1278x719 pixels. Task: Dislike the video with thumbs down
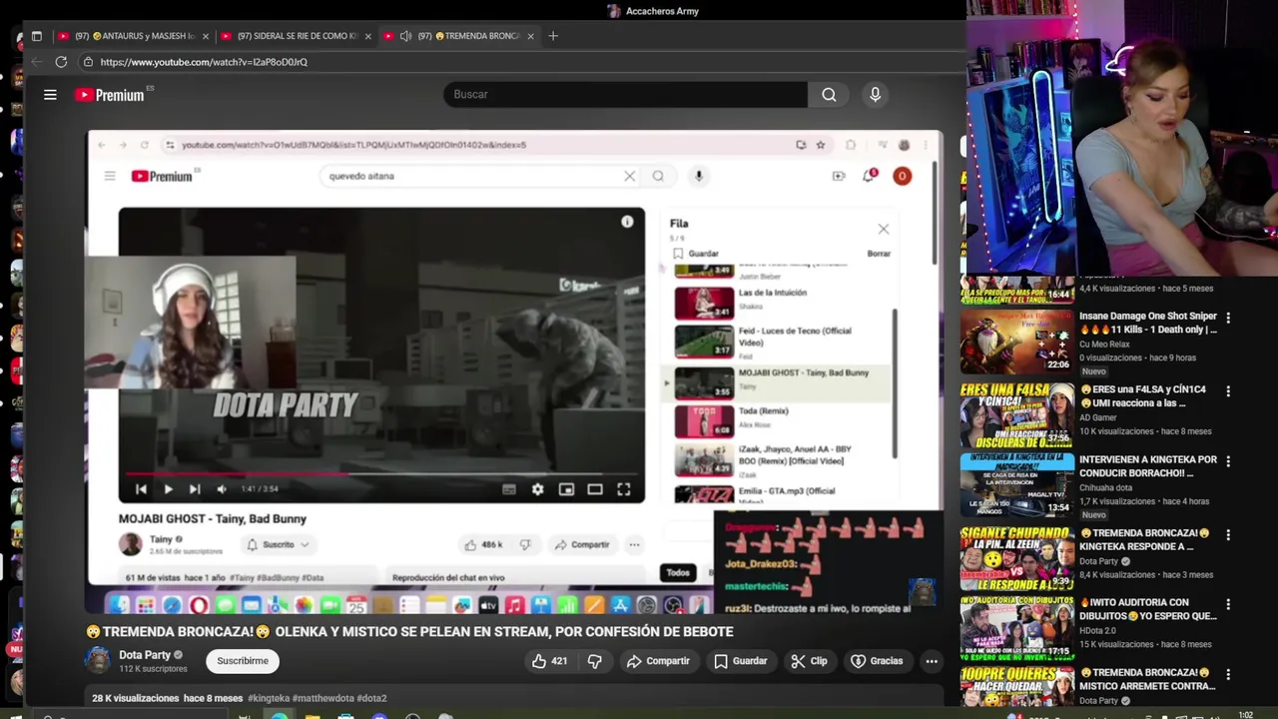point(595,661)
